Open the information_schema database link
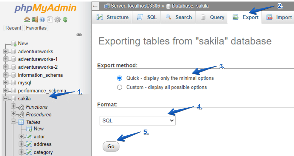 (40, 75)
